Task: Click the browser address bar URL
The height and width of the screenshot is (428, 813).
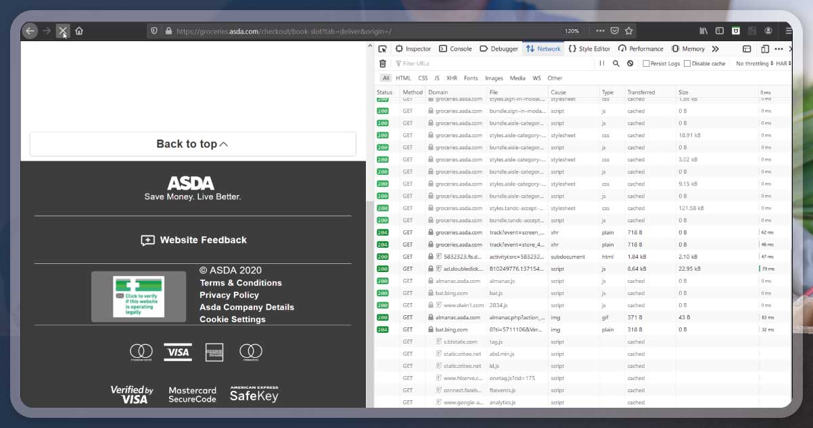Action: pos(284,31)
